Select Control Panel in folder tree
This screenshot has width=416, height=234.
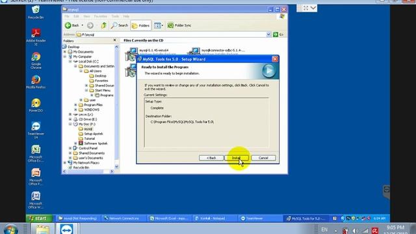pyautogui.click(x=88, y=148)
